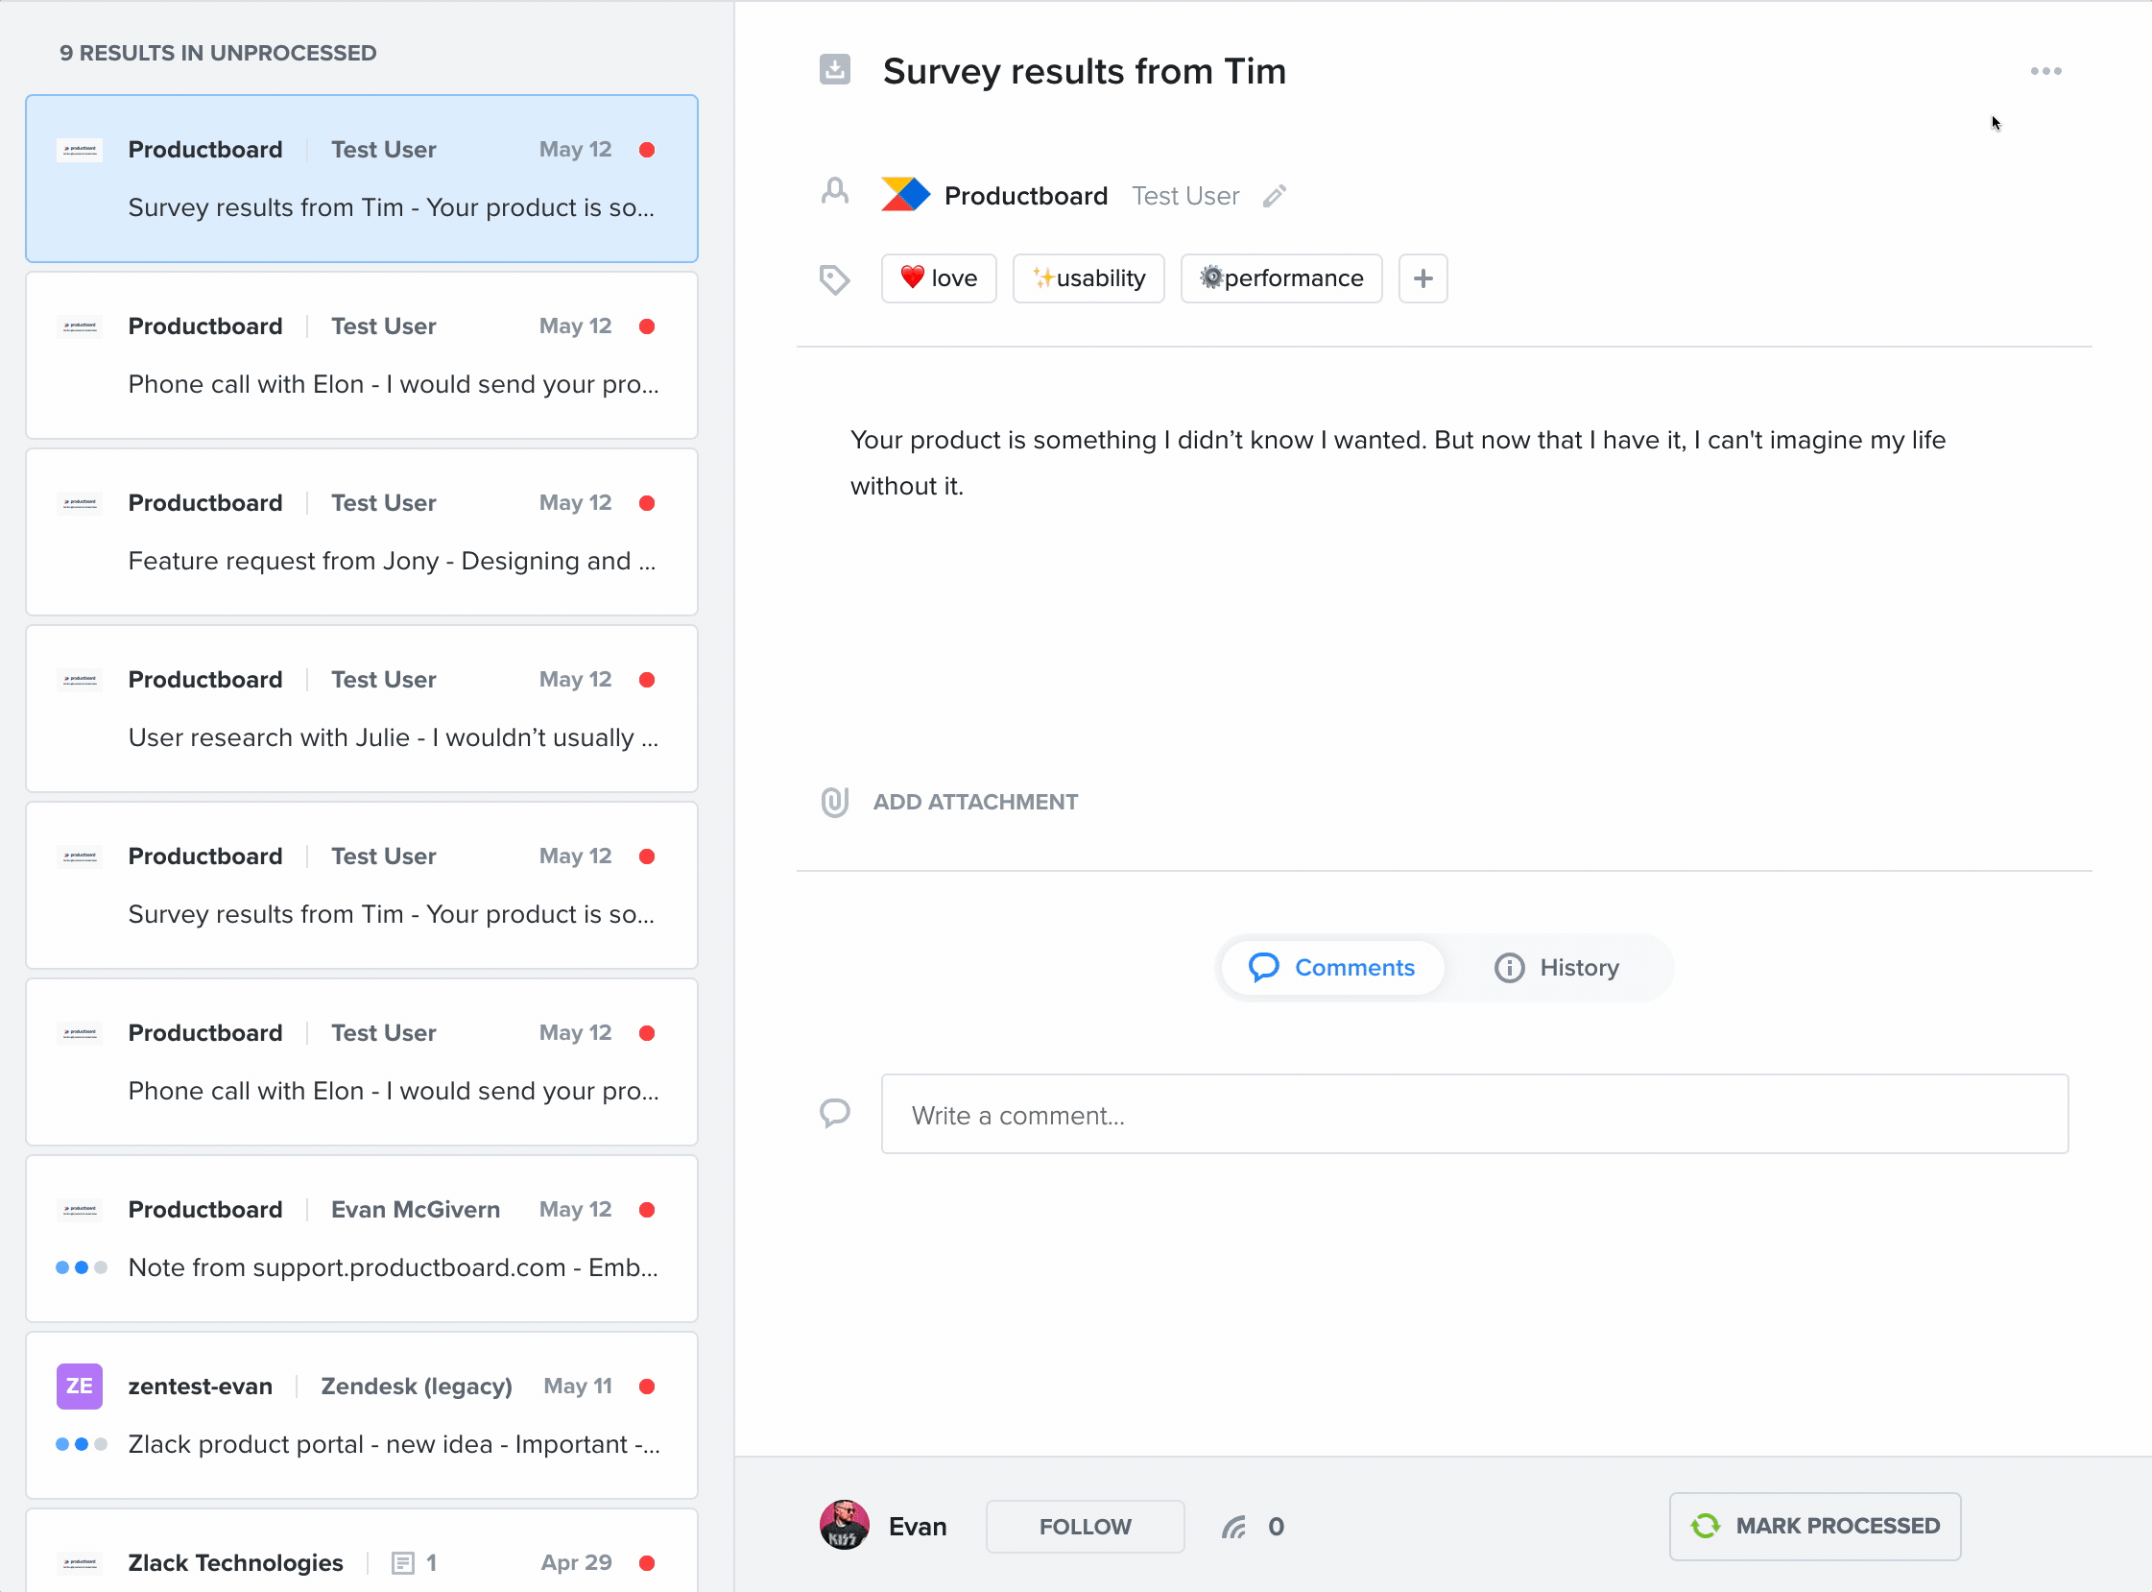Click Test User name in detail header
This screenshot has height=1592, width=2152.
click(x=1184, y=196)
